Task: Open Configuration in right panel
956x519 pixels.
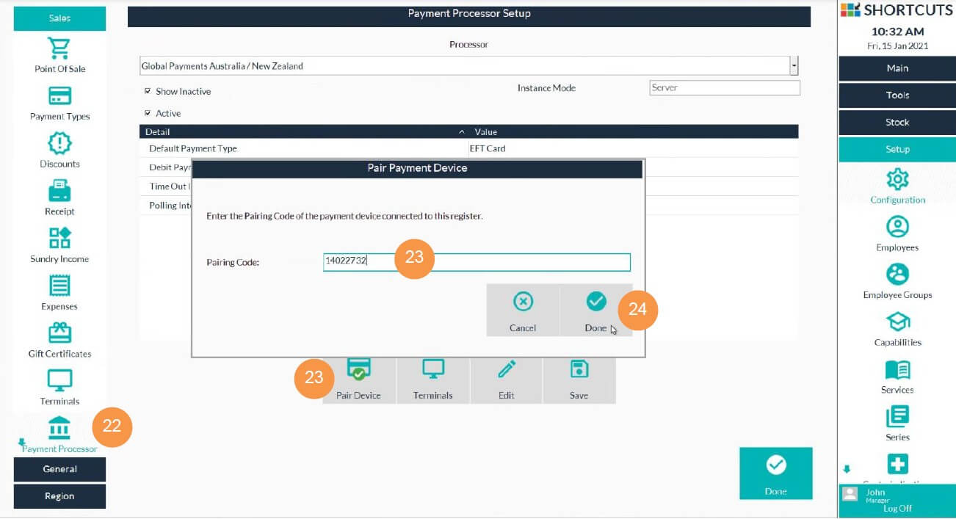Action: [897, 186]
